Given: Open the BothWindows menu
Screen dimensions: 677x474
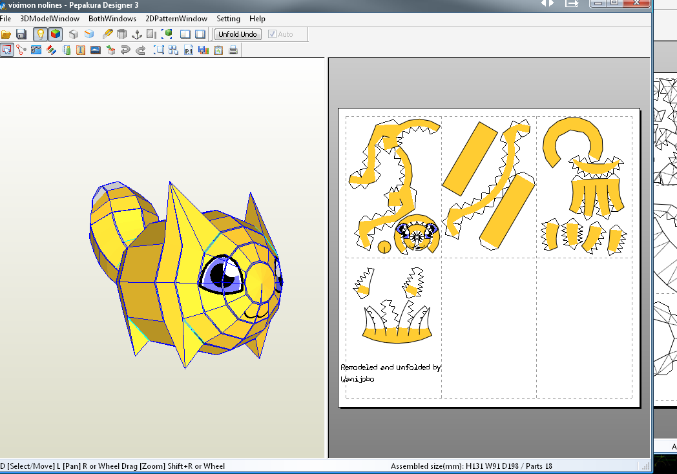Looking at the screenshot, I should click(112, 19).
